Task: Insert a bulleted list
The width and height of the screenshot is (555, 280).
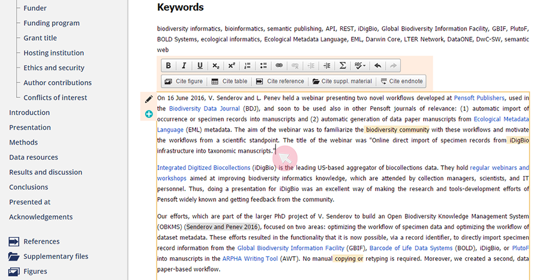Action: pos(263,65)
